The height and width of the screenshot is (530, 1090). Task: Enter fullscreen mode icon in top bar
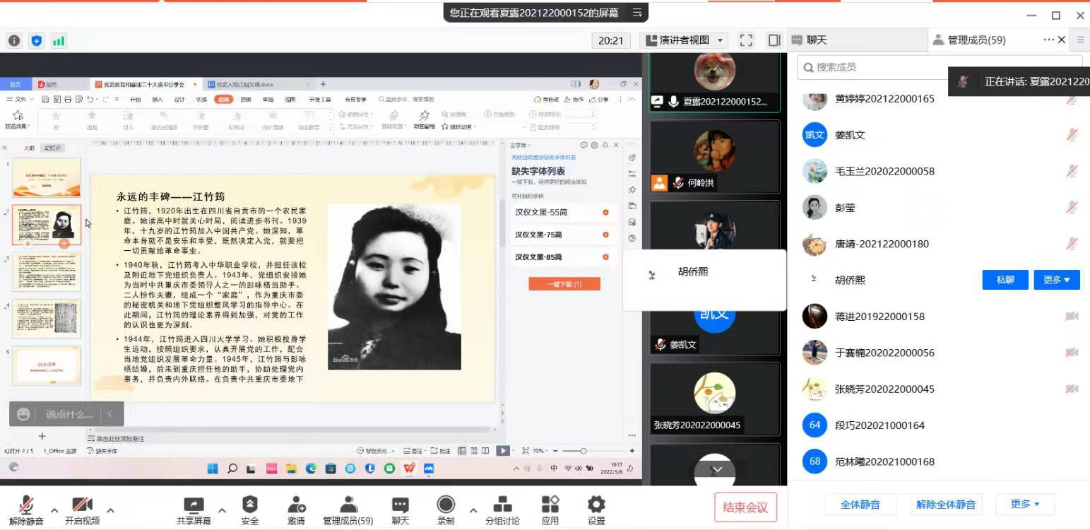coord(746,40)
